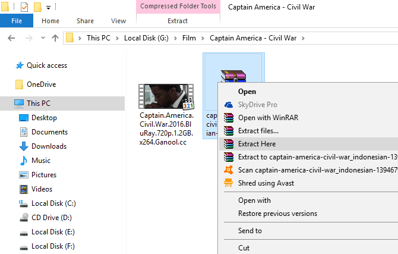Open the File tab

tap(17, 21)
